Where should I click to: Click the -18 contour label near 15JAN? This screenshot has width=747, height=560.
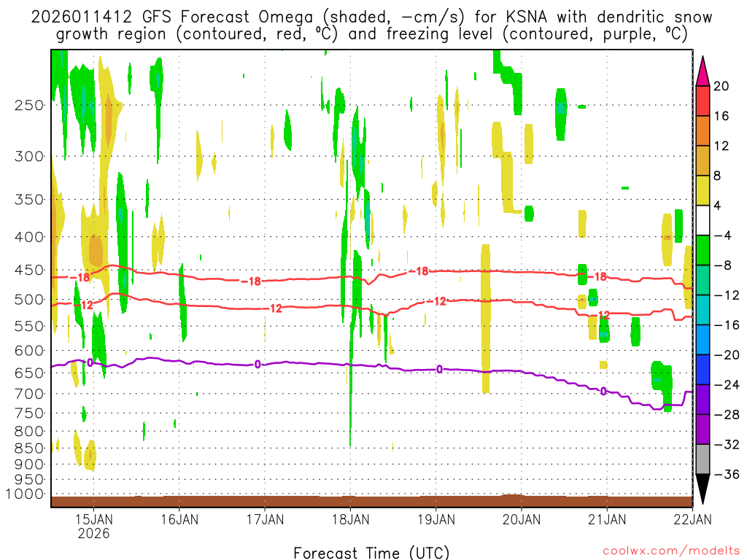[80, 277]
